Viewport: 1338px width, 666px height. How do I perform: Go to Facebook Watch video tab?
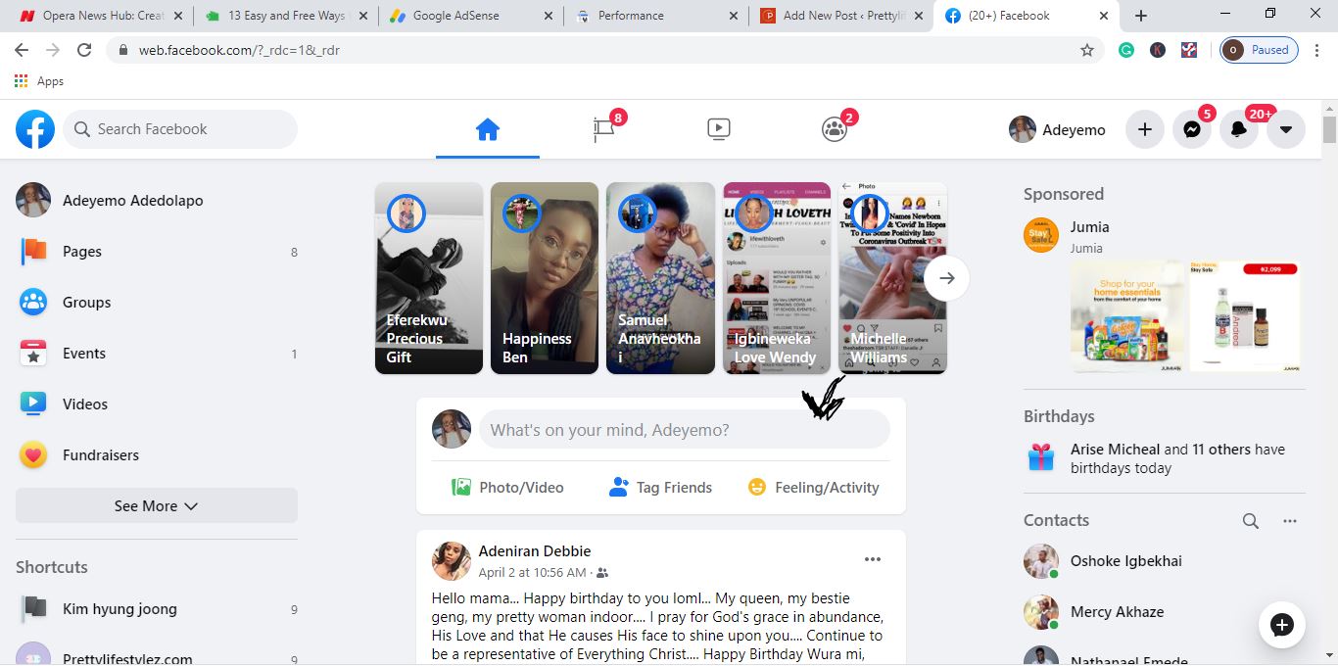pyautogui.click(x=719, y=129)
